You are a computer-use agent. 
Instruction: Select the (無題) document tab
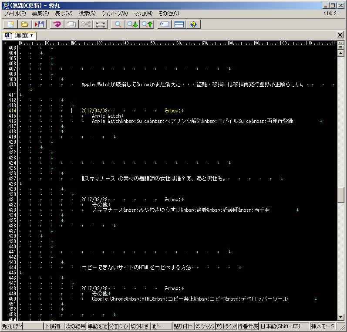coord(20,35)
